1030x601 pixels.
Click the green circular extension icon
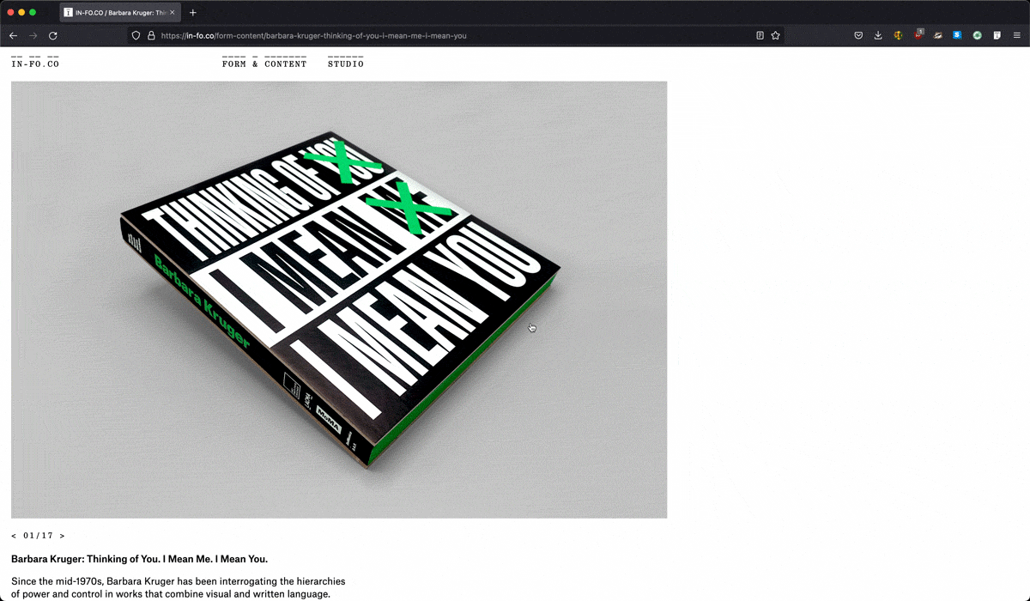pyautogui.click(x=977, y=36)
